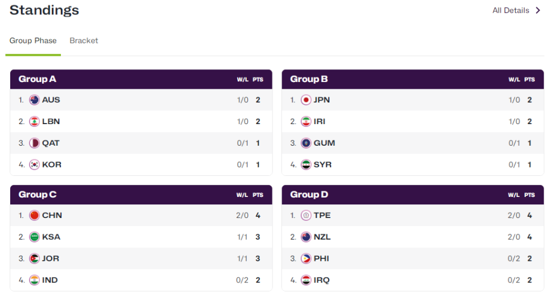Click the New Zealand flag icon
Viewport: 546px width, 300px height.
coord(306,237)
